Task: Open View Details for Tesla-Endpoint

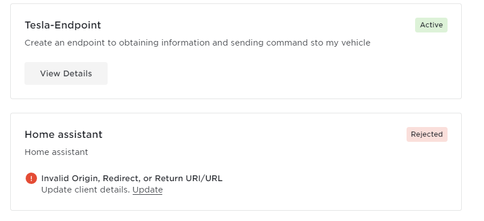Action: [66, 73]
